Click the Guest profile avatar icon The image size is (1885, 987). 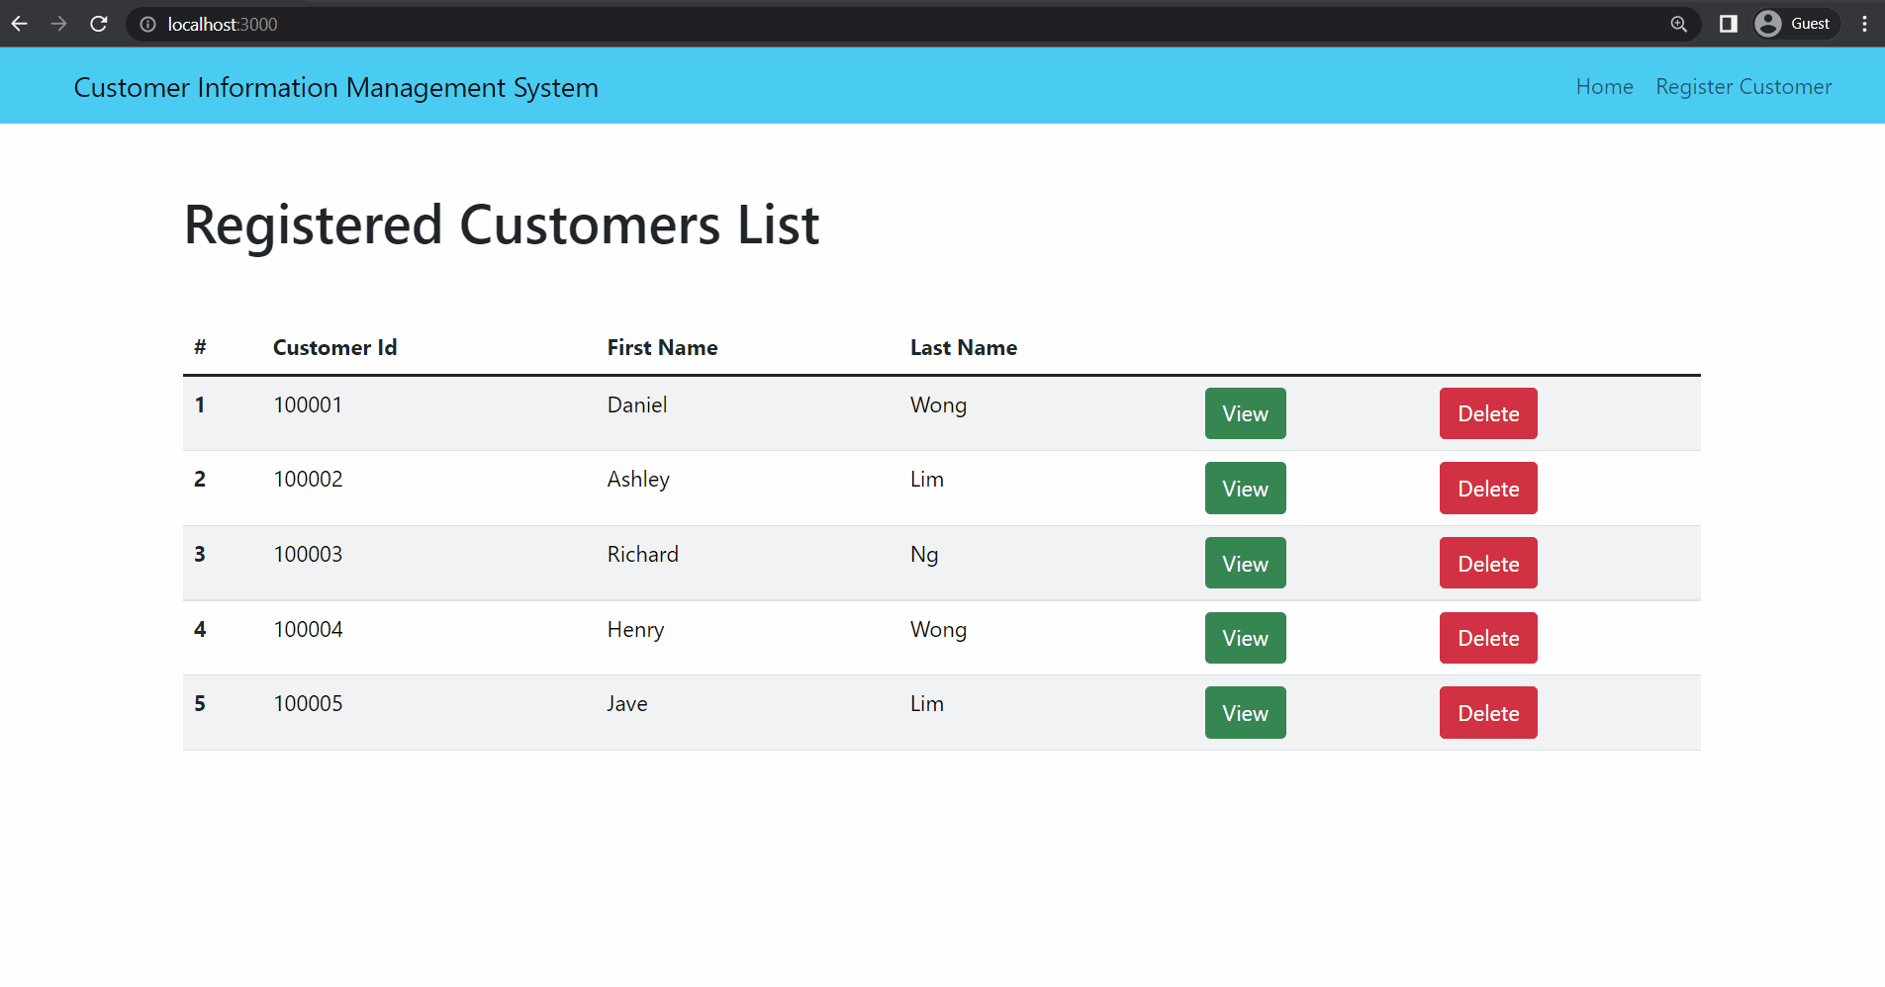click(1767, 23)
